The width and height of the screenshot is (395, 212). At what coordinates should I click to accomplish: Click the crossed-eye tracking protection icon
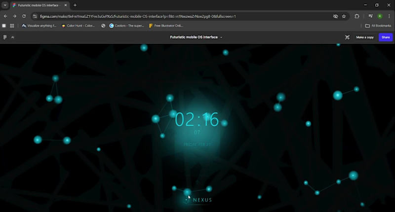click(335, 16)
